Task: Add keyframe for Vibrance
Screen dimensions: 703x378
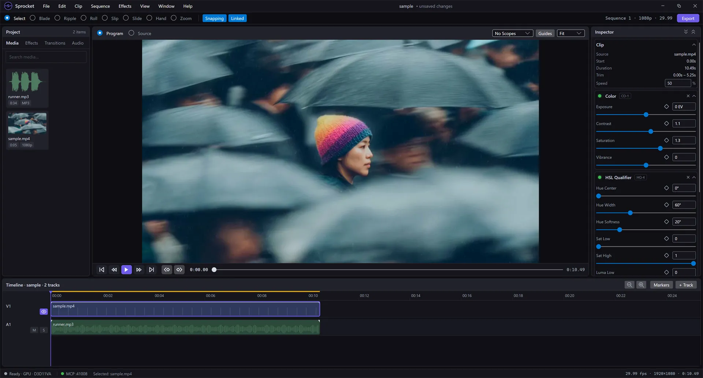Action: pos(666,157)
